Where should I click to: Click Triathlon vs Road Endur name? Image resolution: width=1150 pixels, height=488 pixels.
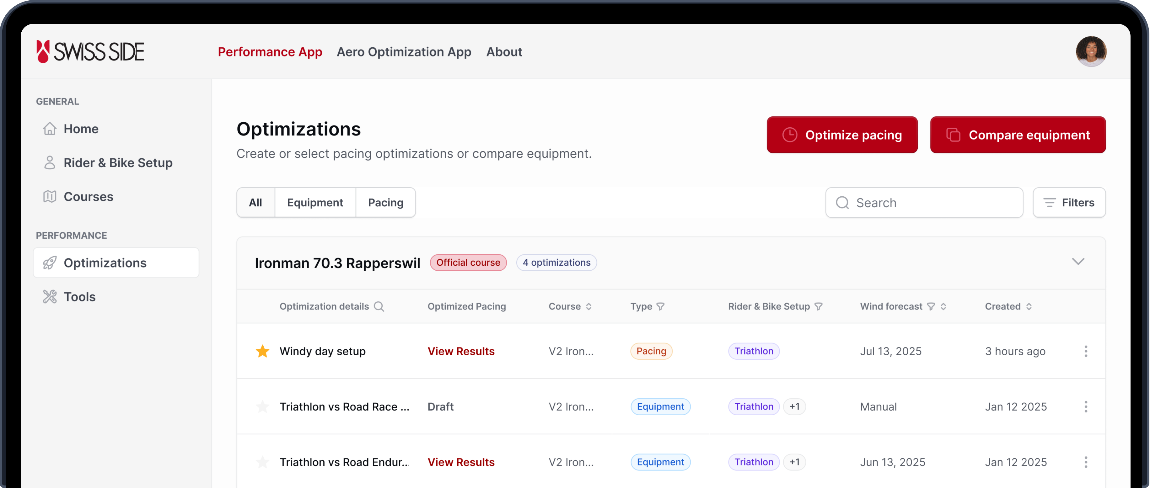(345, 462)
